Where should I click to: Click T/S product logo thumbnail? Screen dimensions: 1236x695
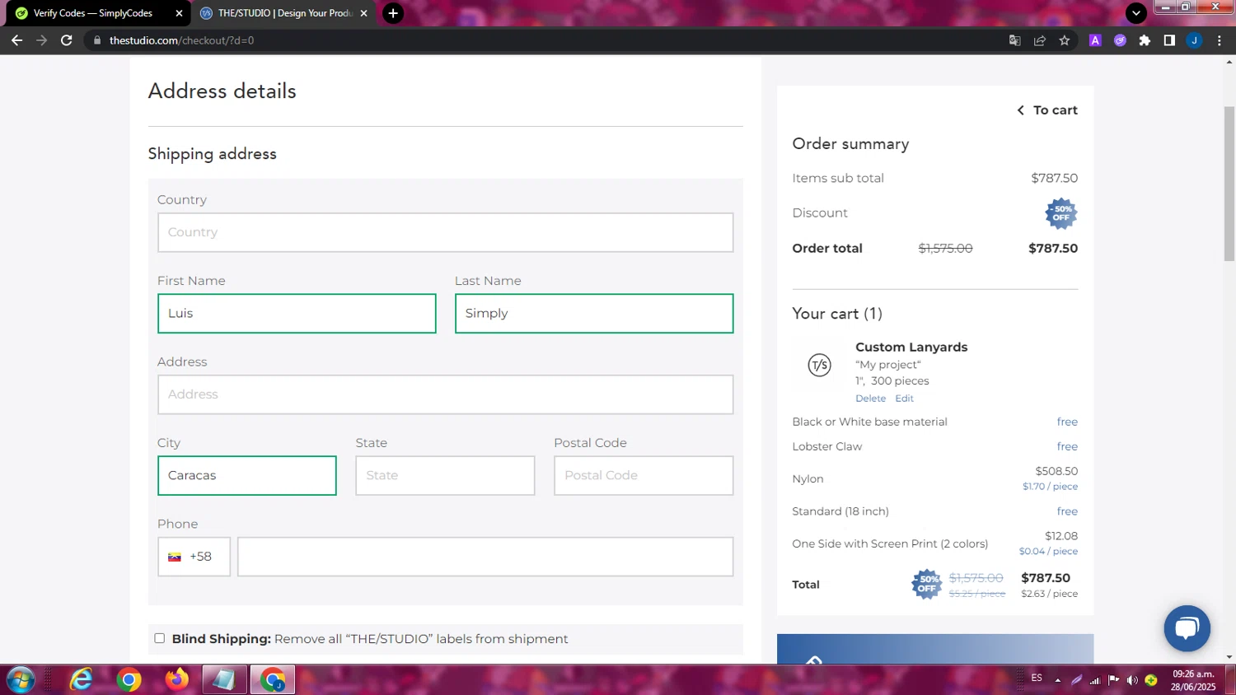(819, 365)
